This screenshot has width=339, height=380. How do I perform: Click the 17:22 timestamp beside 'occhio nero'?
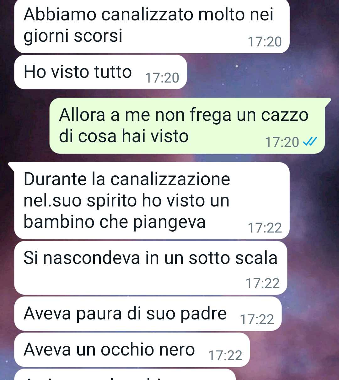tap(225, 356)
